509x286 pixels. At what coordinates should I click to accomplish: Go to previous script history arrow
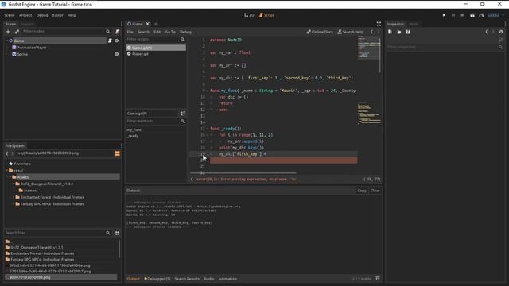pyautogui.click(x=371, y=32)
